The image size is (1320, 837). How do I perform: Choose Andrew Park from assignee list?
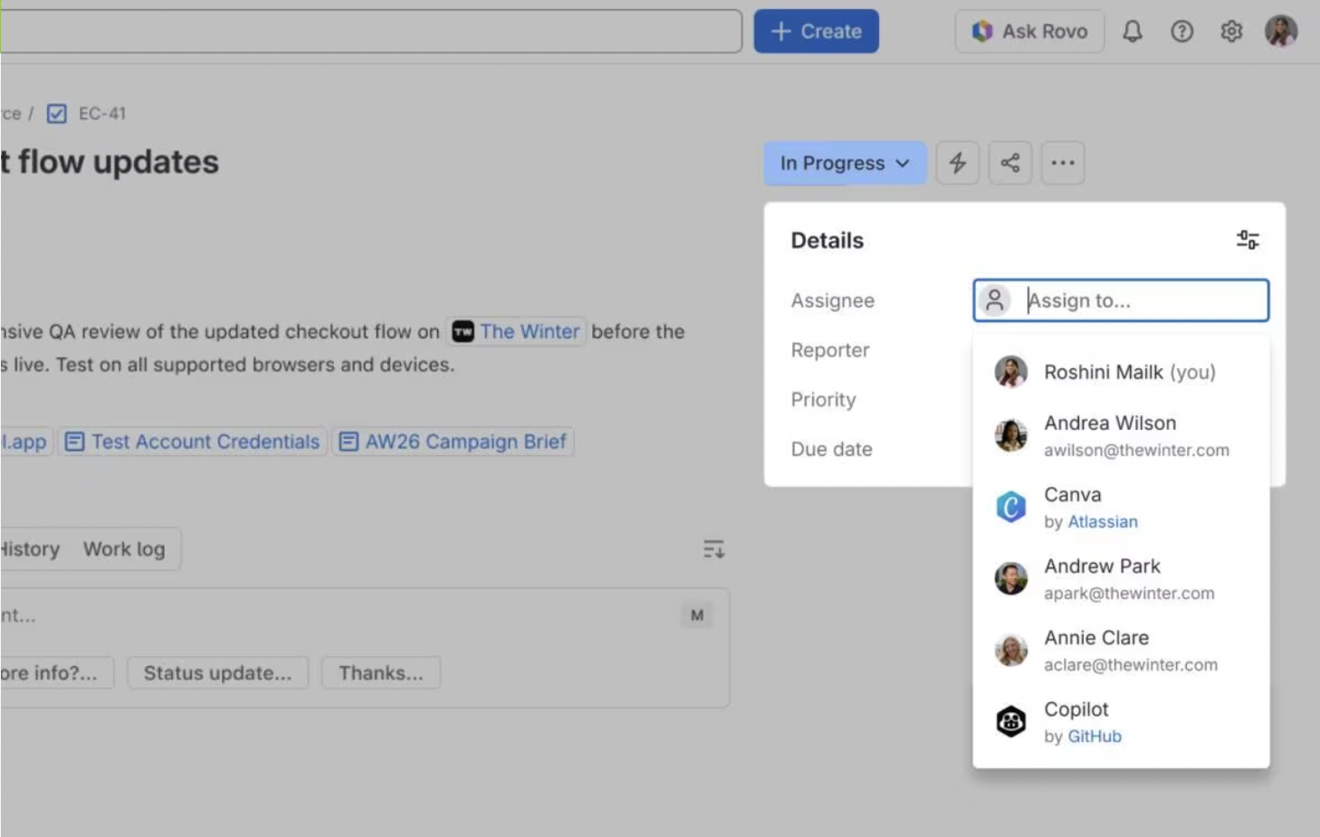(x=1121, y=579)
